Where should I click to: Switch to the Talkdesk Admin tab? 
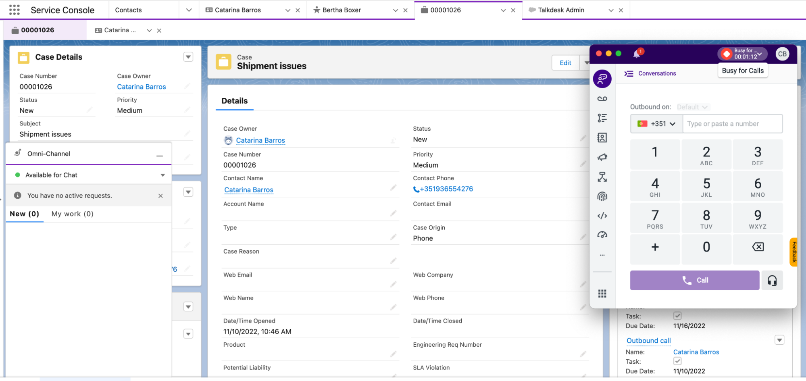click(x=561, y=10)
